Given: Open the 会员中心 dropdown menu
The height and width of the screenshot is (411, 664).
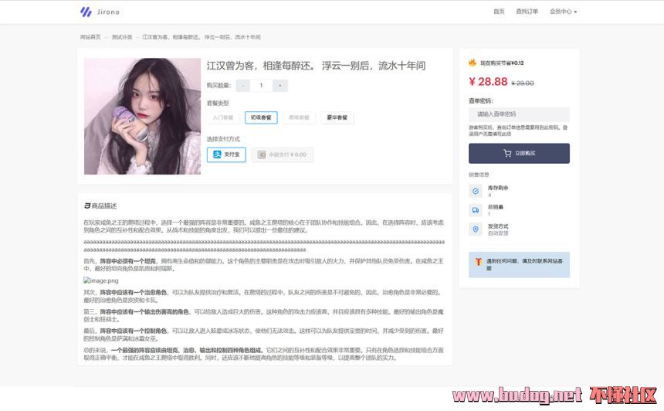Looking at the screenshot, I should [563, 12].
